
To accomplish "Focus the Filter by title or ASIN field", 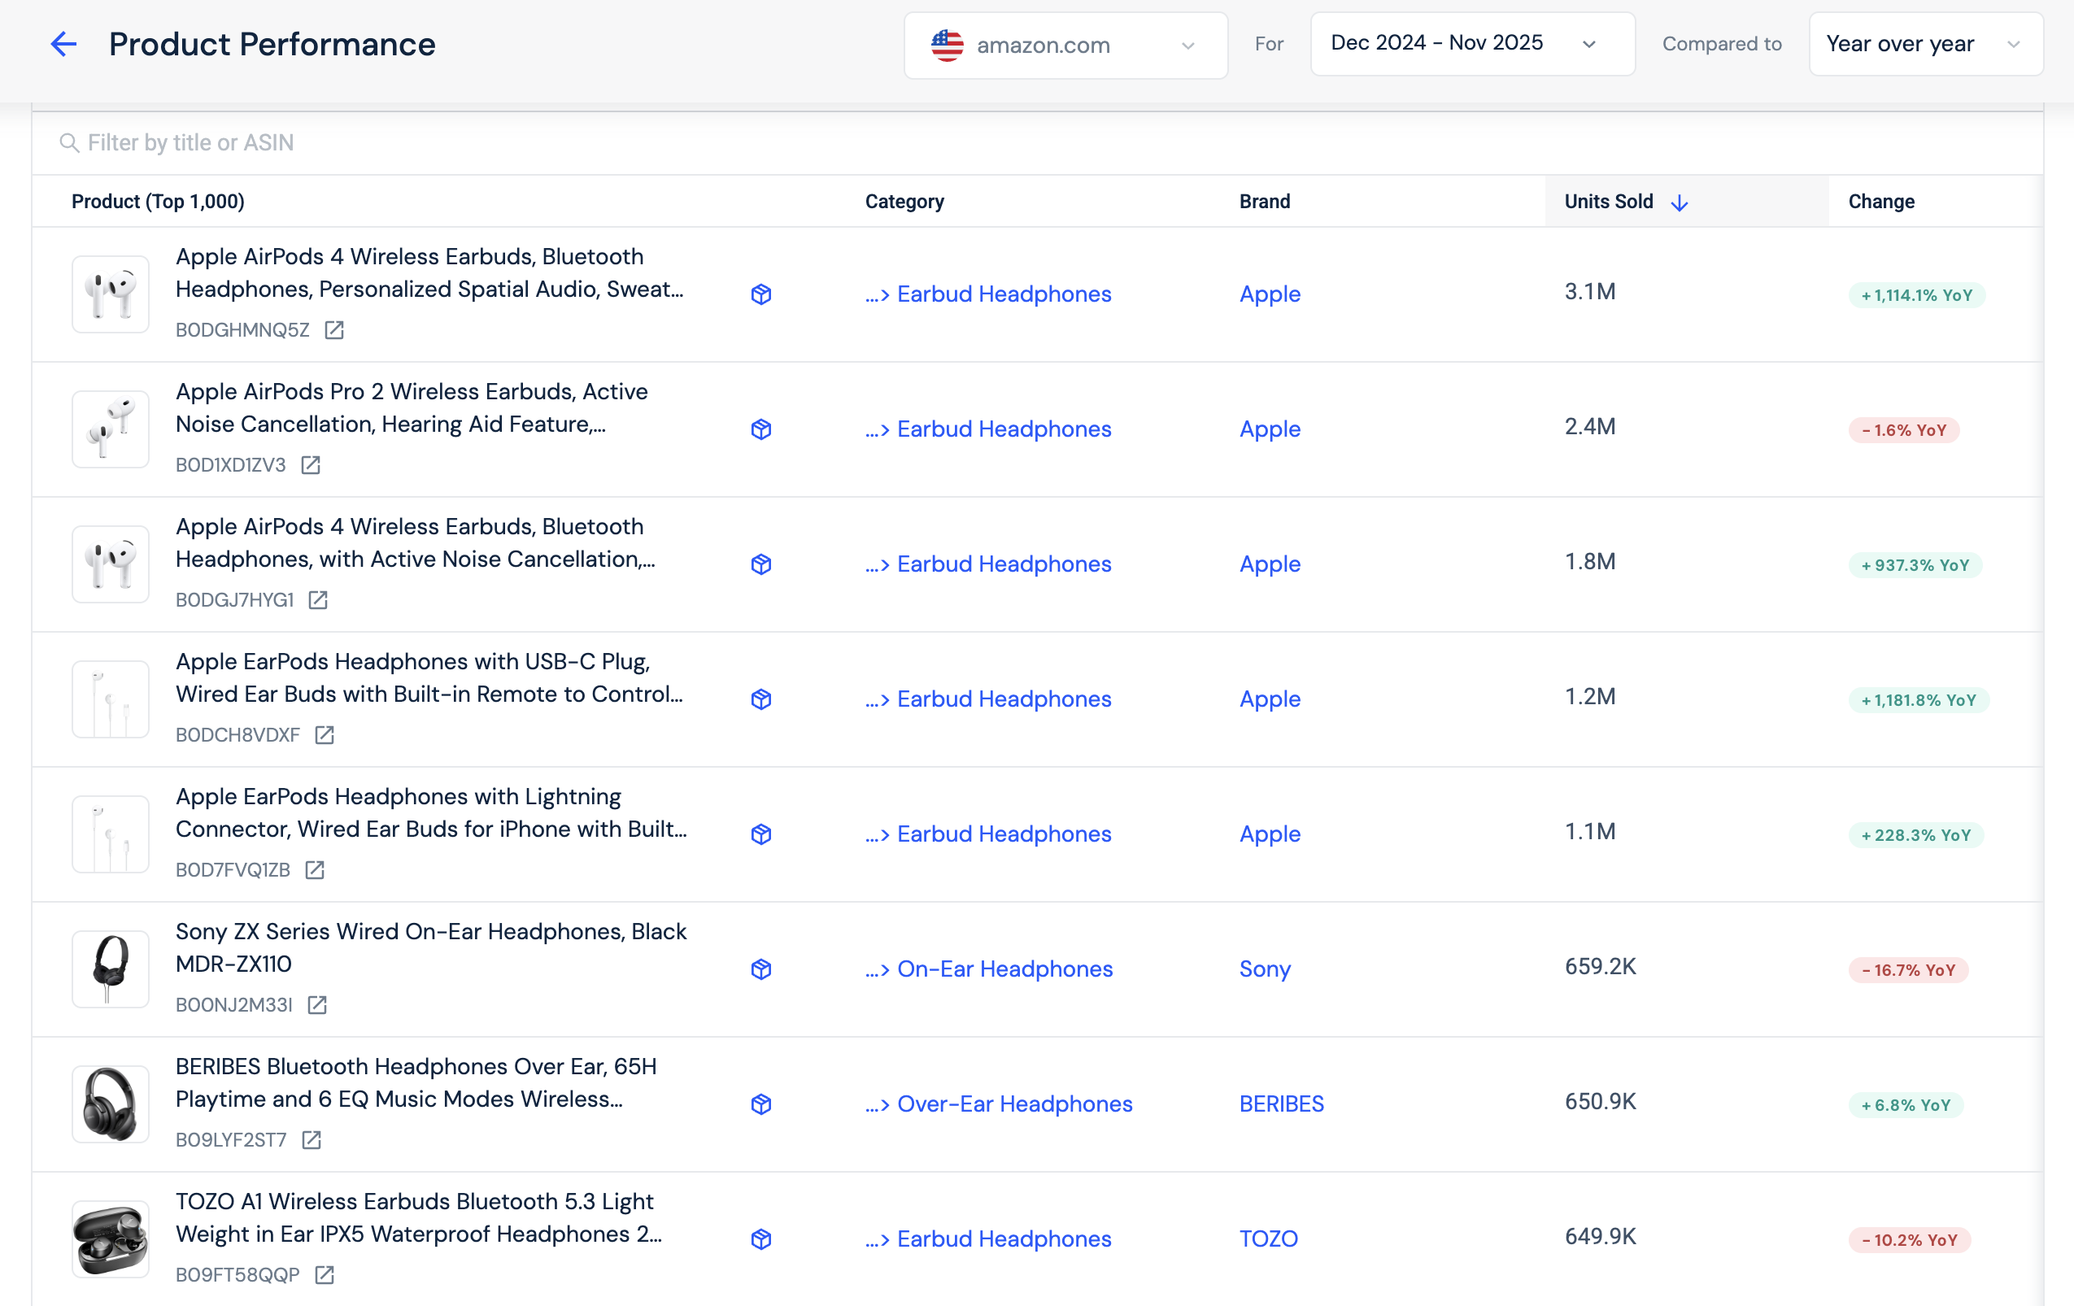I will point(1038,143).
